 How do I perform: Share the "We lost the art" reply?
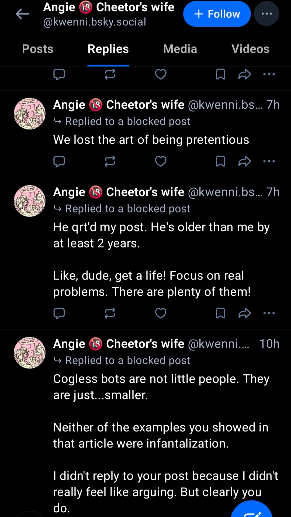point(245,161)
